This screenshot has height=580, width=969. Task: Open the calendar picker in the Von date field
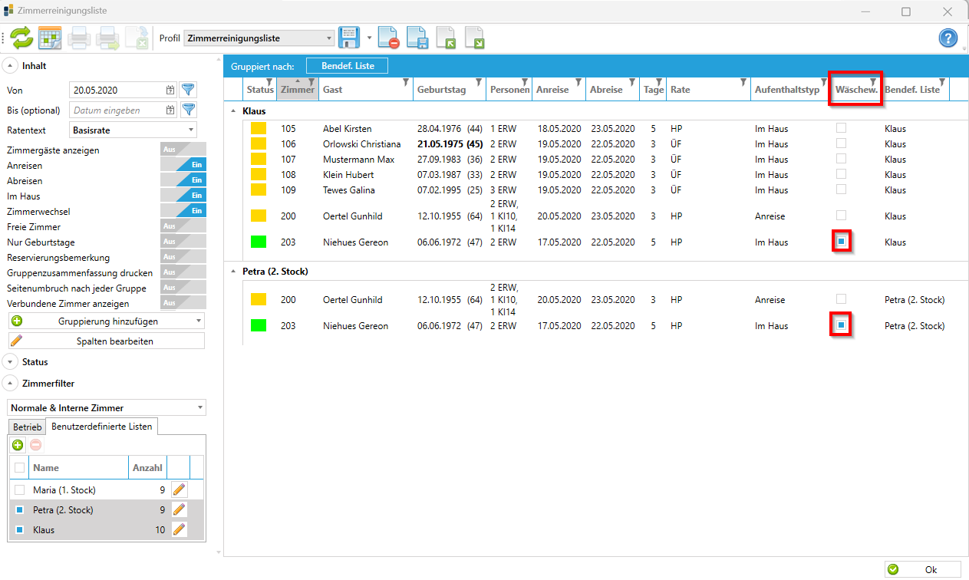(170, 90)
